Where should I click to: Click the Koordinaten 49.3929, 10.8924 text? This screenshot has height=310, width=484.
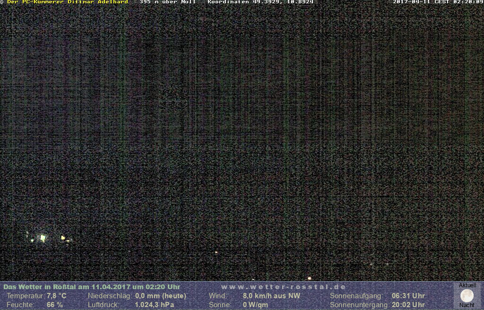(x=260, y=2)
